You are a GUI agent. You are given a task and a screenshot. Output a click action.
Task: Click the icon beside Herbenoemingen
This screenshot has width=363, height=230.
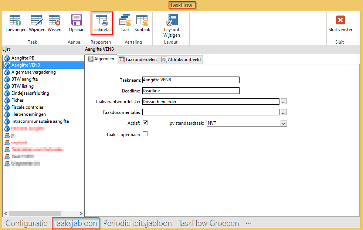tap(7, 114)
